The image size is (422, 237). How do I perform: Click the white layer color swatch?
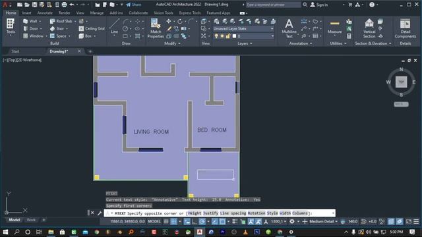(234, 36)
